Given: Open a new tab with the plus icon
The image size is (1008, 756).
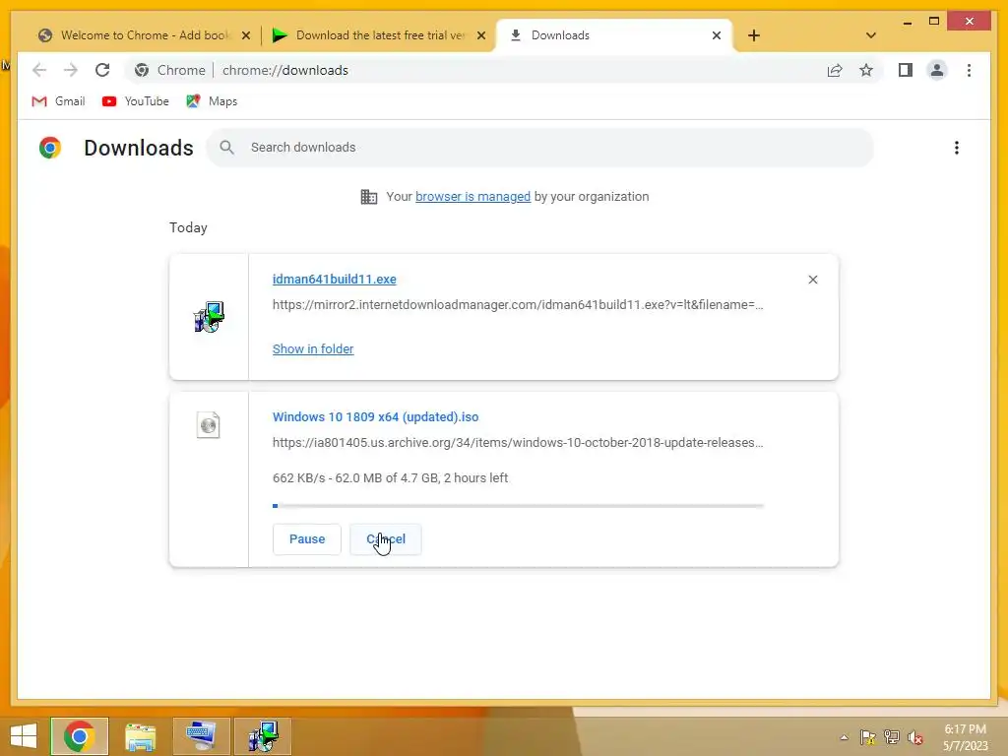Looking at the screenshot, I should (x=753, y=35).
